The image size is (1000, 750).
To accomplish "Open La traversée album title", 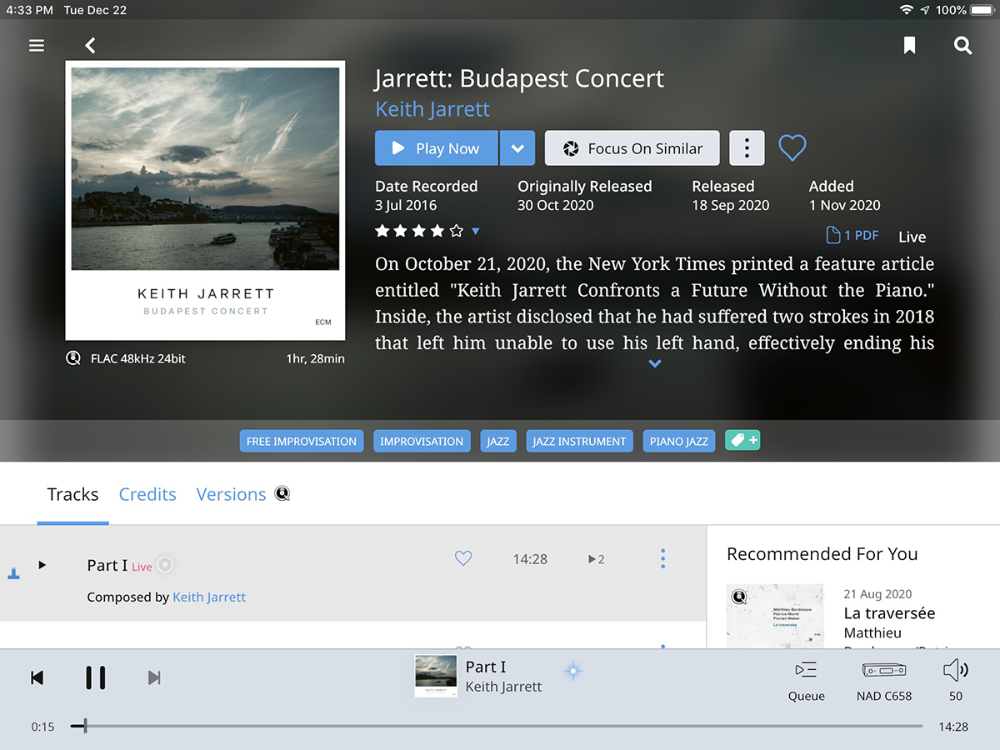I will (x=889, y=613).
